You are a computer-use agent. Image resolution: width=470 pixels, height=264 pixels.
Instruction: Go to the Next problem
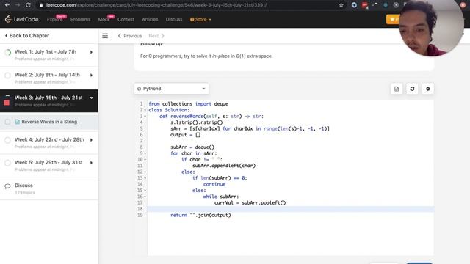[156, 36]
